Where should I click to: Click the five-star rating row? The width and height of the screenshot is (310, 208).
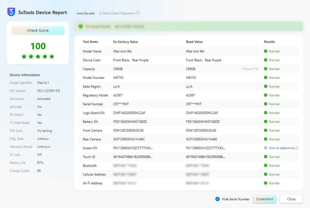[x=38, y=57]
